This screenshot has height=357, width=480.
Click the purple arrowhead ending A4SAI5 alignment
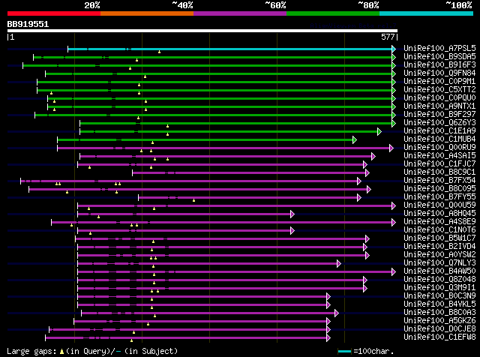(373, 157)
